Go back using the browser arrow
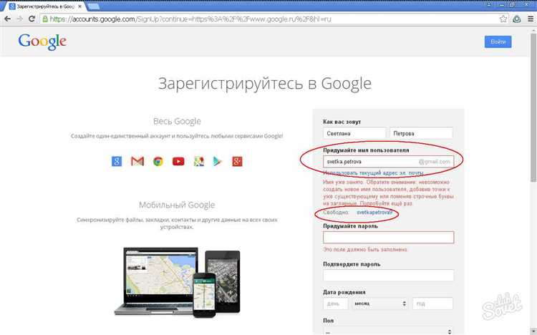 pyautogui.click(x=8, y=19)
